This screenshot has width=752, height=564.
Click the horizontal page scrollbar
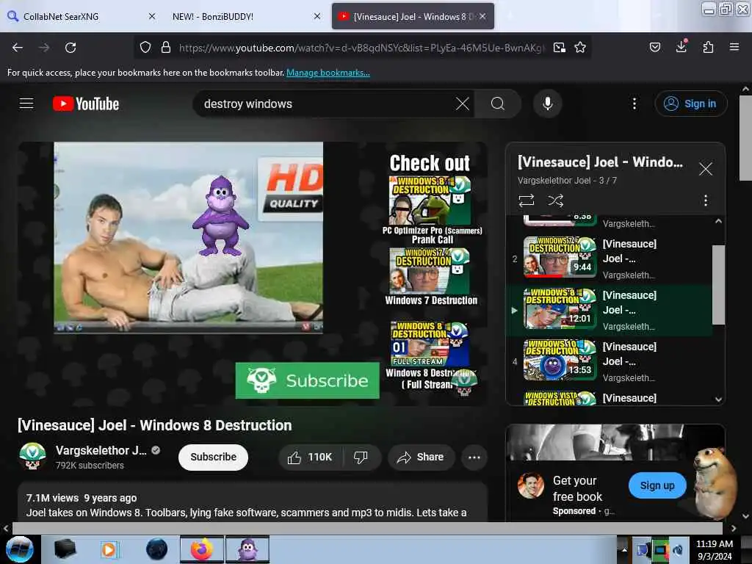pos(367,528)
